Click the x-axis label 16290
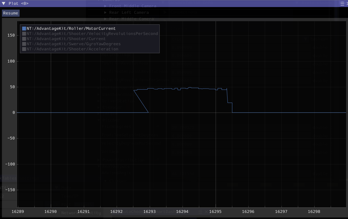348x219 pixels. pyautogui.click(x=50, y=212)
